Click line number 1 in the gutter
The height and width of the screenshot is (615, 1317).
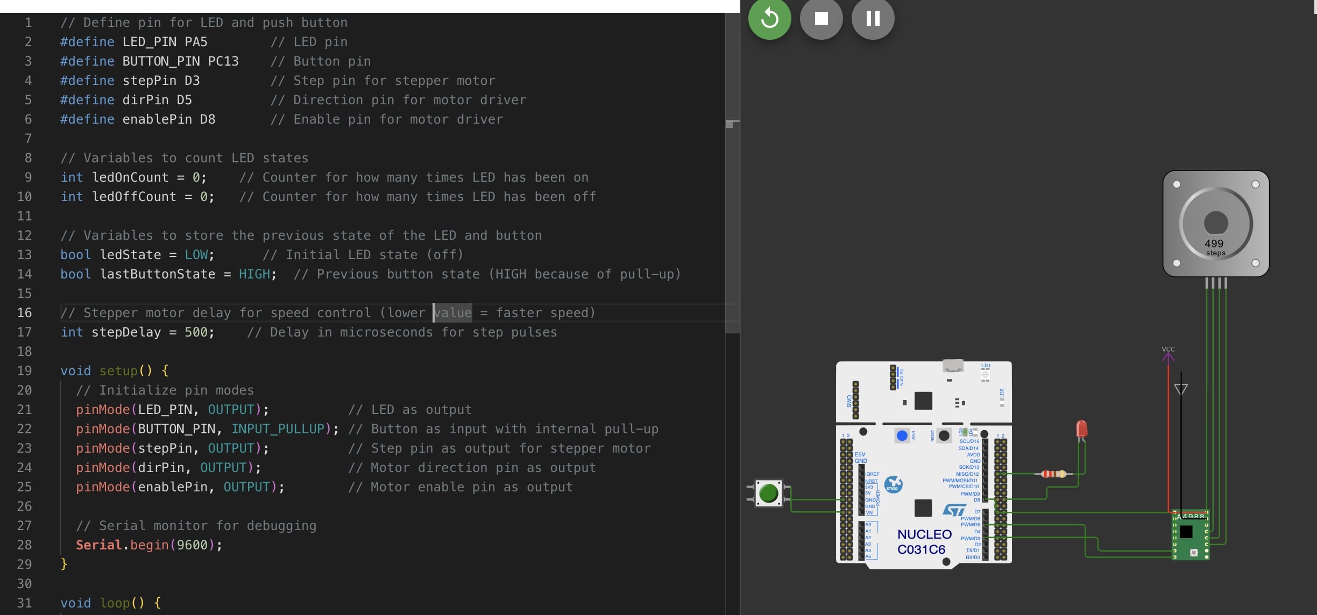[28, 23]
